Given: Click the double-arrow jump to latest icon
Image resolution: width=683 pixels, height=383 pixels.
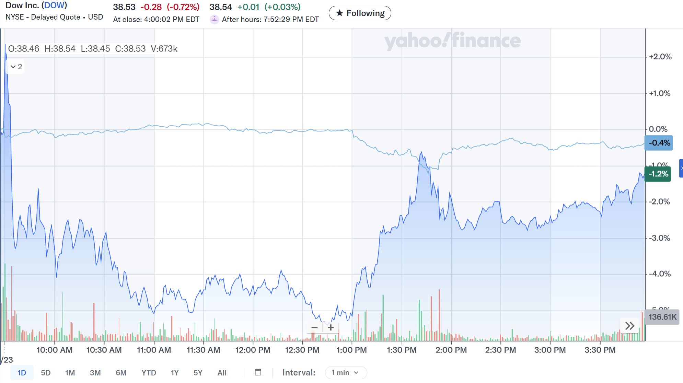Looking at the screenshot, I should click(x=630, y=326).
